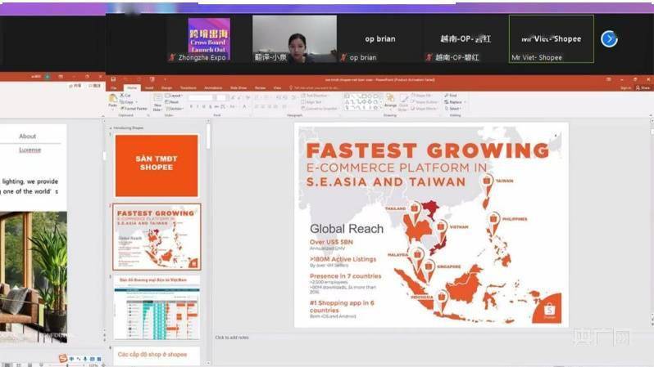
Task: Switch to the Insert ribbon tab
Action: click(148, 87)
